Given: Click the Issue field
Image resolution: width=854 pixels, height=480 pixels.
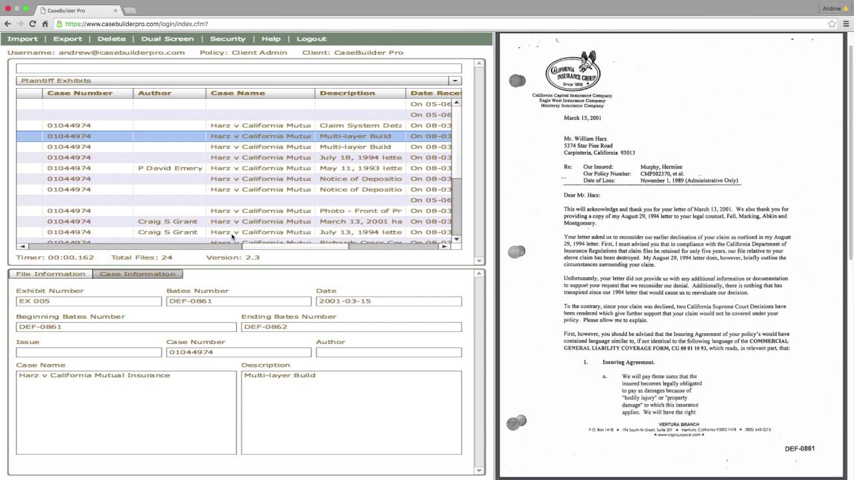Looking at the screenshot, I should point(89,352).
